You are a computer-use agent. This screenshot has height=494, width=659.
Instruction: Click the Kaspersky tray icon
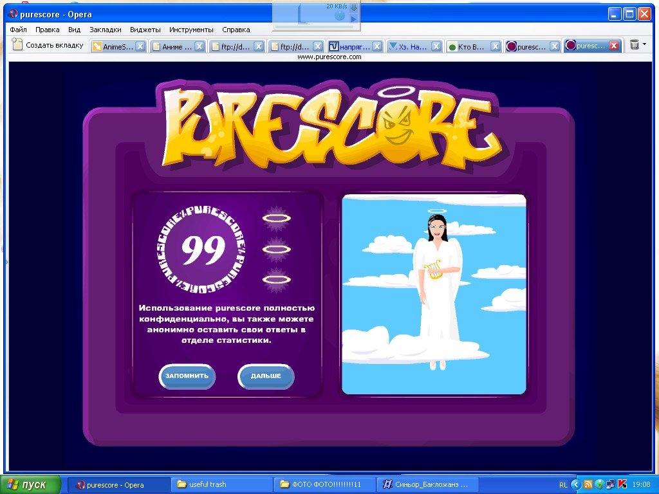(622, 484)
